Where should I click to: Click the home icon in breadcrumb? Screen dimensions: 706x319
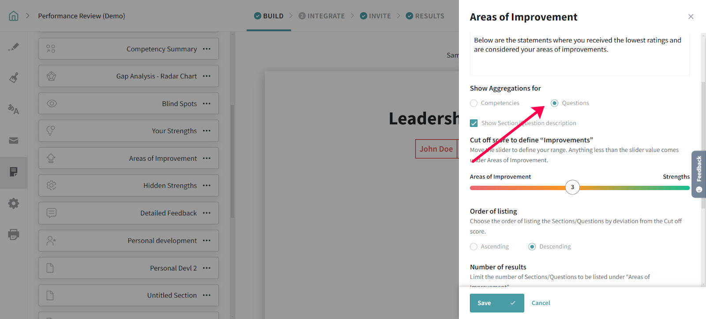(x=14, y=16)
